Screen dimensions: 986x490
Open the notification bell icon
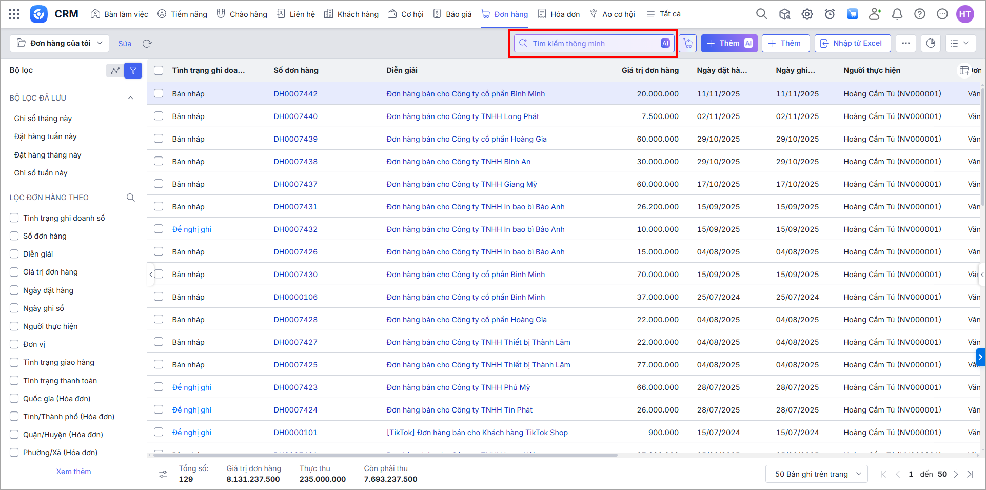(x=897, y=14)
